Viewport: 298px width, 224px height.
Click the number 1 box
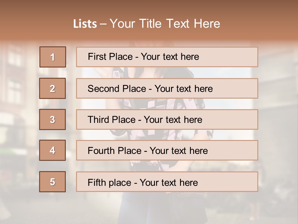tap(53, 57)
